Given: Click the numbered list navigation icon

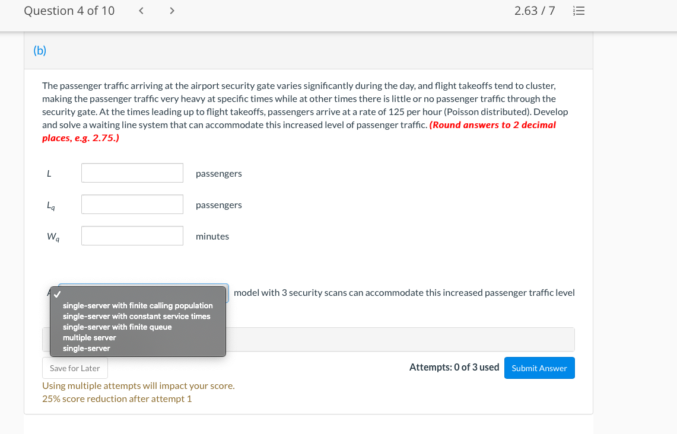Looking at the screenshot, I should coord(579,10).
